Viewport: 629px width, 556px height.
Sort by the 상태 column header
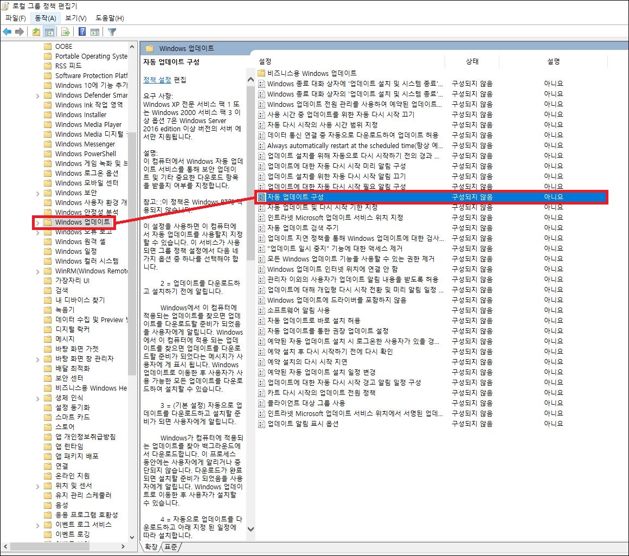pos(472,61)
